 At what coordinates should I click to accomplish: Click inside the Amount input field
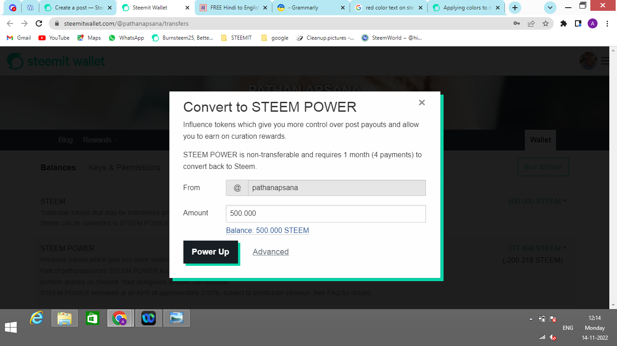(325, 214)
